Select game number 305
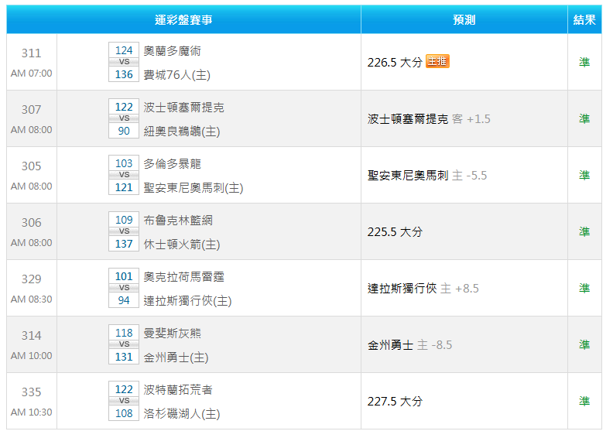The image size is (613, 438). (32, 166)
